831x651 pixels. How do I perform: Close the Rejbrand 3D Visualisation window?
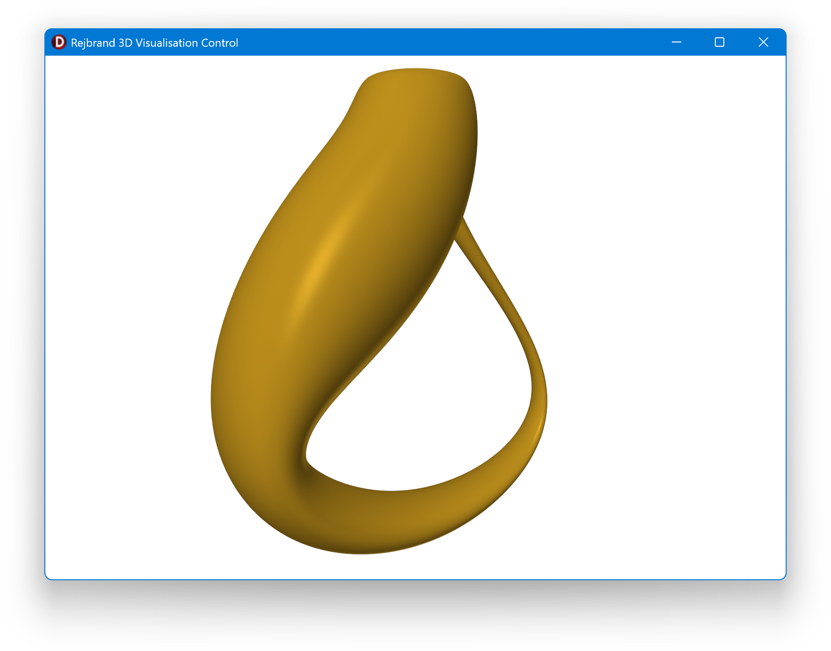click(x=763, y=42)
